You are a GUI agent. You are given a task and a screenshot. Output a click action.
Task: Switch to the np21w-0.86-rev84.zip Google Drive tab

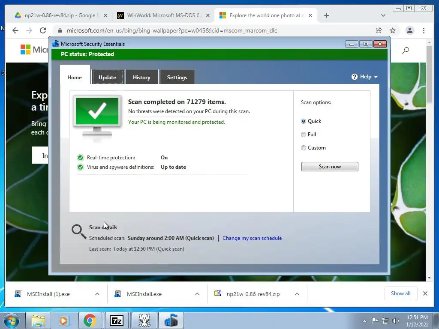tap(61, 15)
